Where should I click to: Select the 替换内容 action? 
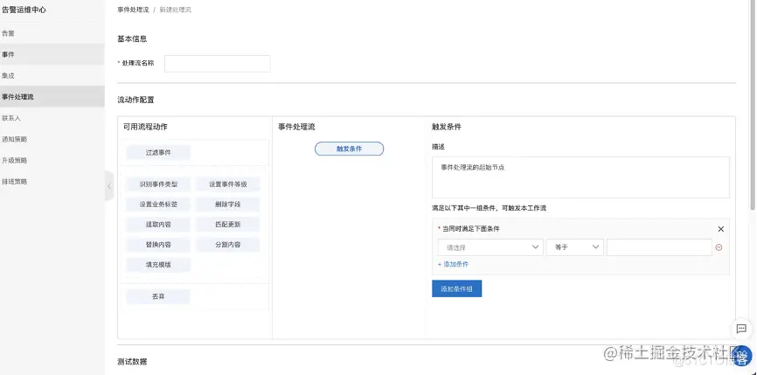tap(158, 245)
